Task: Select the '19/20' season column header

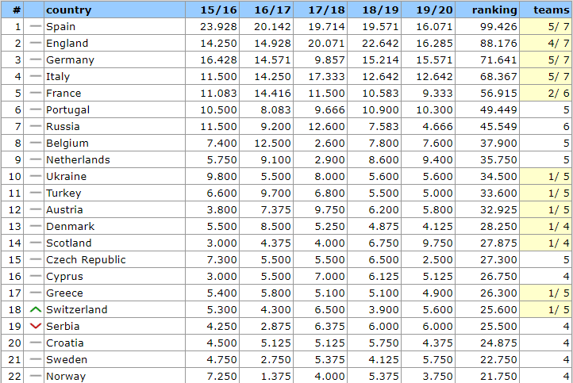Action: click(x=435, y=10)
